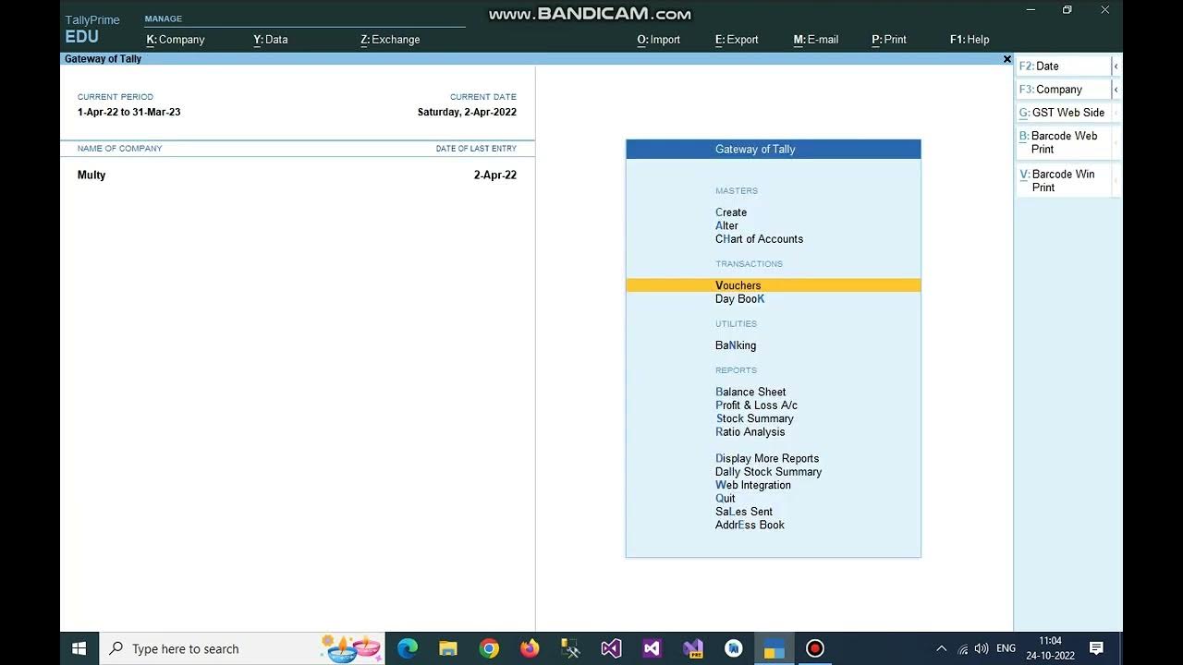Open F1: Help
This screenshot has width=1183, height=665.
click(x=970, y=40)
